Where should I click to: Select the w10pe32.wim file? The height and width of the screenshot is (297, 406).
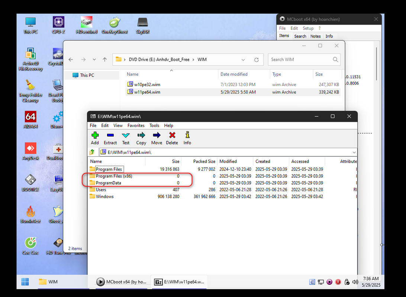(233, 85)
